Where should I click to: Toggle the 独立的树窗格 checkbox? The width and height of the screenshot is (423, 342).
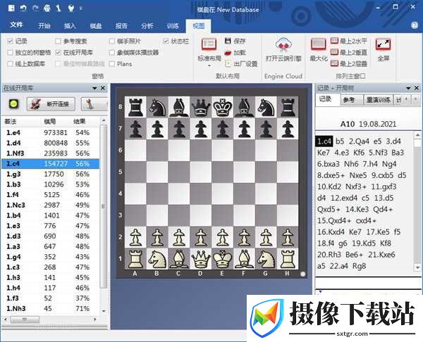tap(11, 53)
